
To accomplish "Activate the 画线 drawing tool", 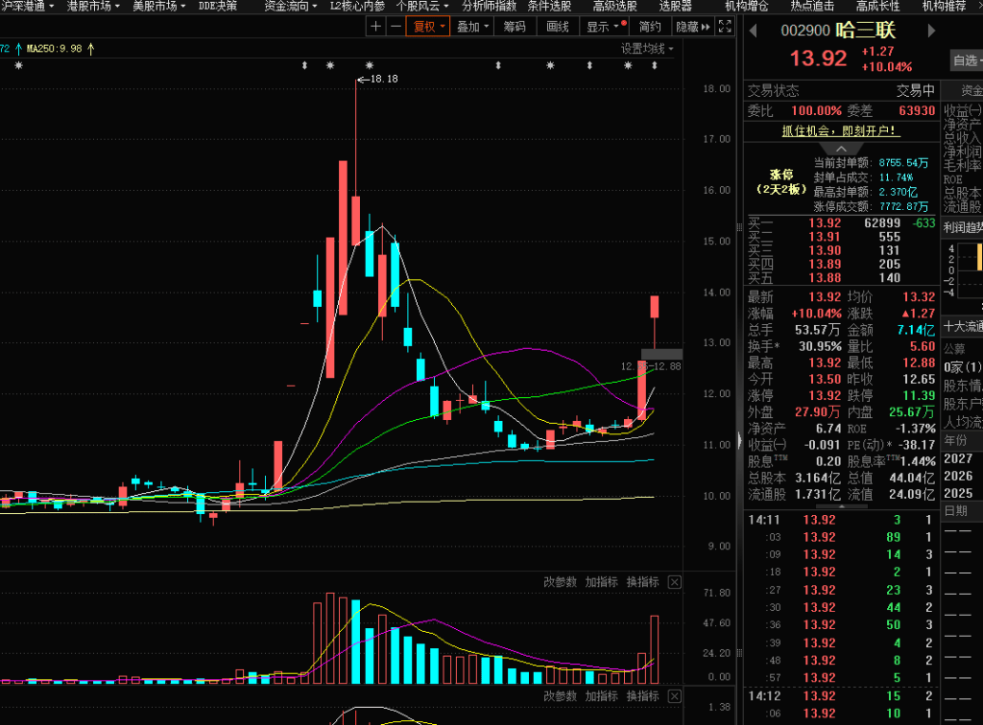I will pos(558,26).
